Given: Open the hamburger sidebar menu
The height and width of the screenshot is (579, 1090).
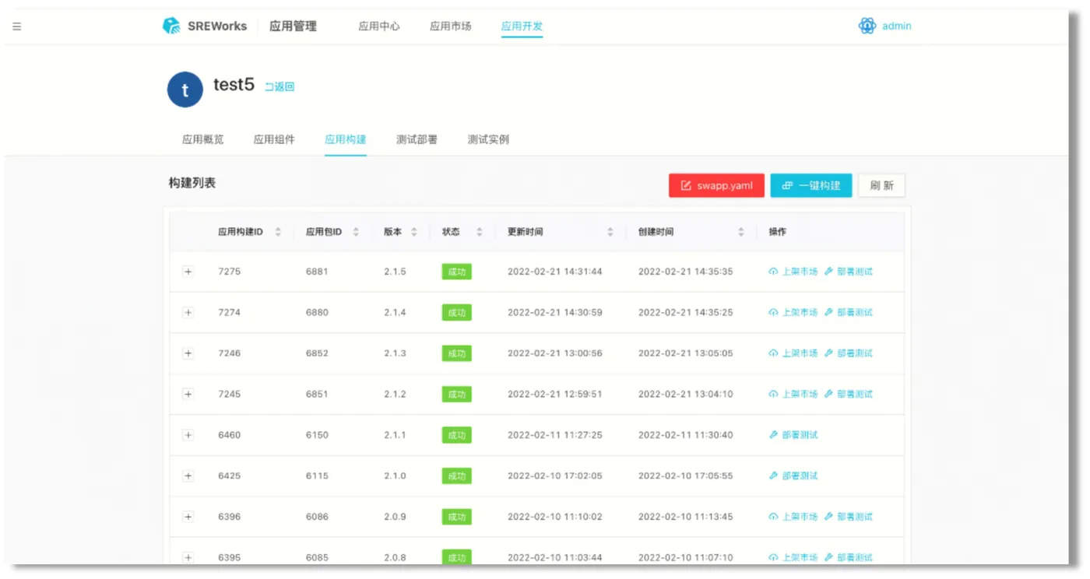Looking at the screenshot, I should [x=17, y=26].
